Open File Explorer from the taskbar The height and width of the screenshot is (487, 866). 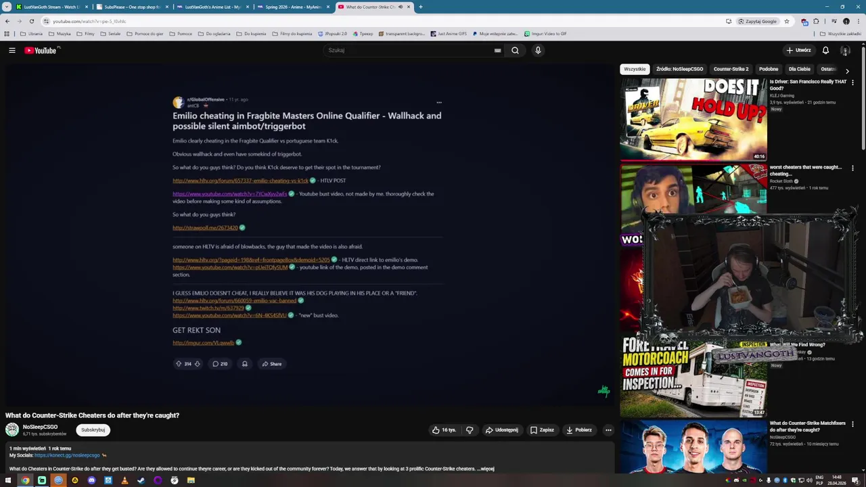[x=191, y=480]
